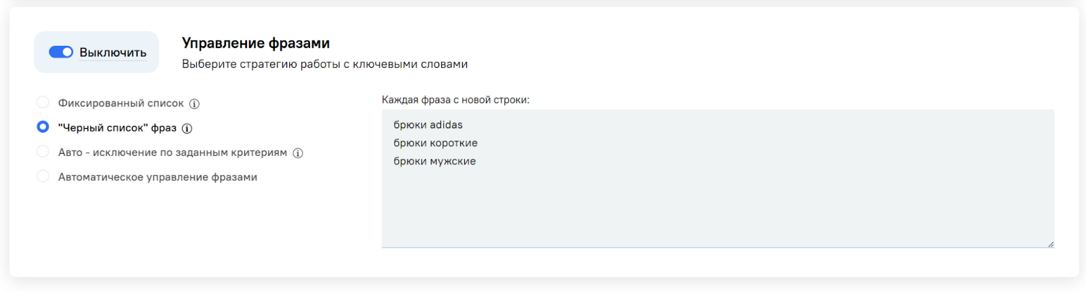Toggle the blue Выключить switch
The height and width of the screenshot is (292, 1086).
pos(60,52)
